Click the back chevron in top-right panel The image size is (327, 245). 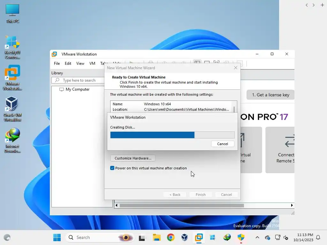(x=307, y=5)
